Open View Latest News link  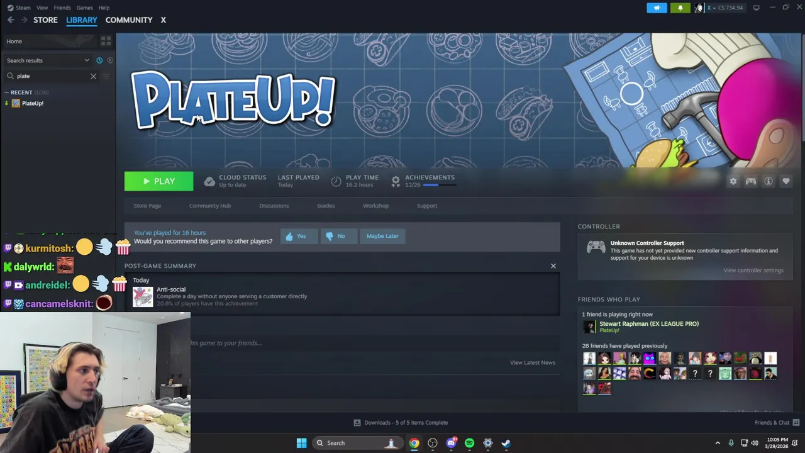click(x=533, y=362)
